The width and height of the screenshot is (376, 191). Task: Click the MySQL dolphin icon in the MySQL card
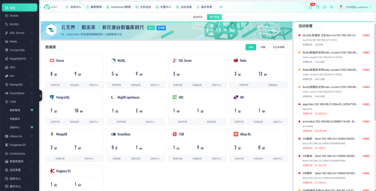(x=113, y=60)
